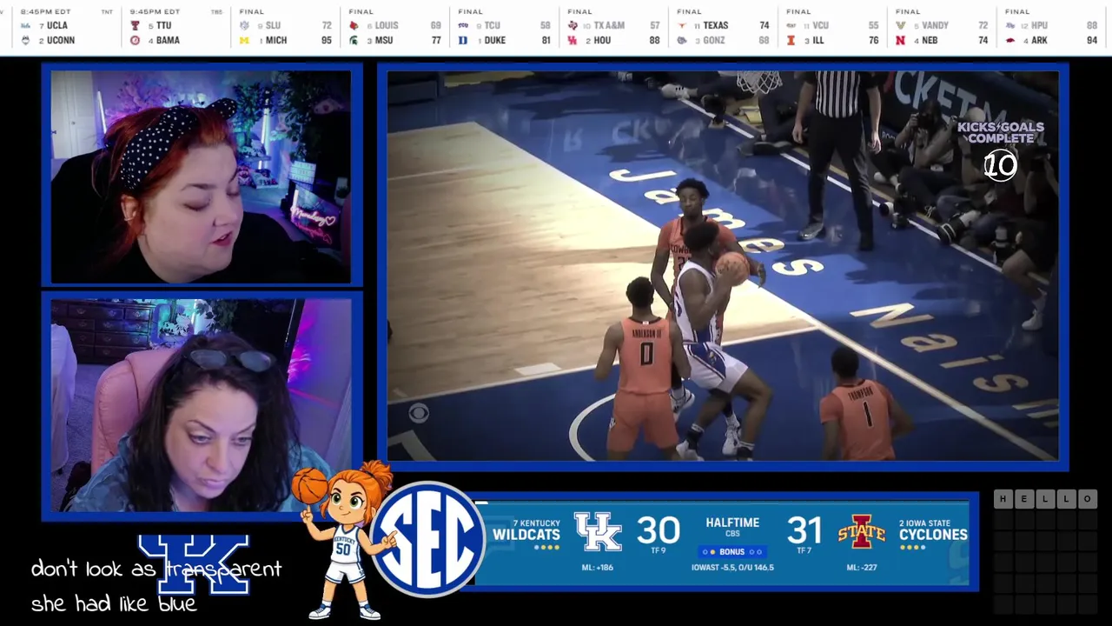
Task: Click the UK logo in the scoreboard
Action: (598, 531)
